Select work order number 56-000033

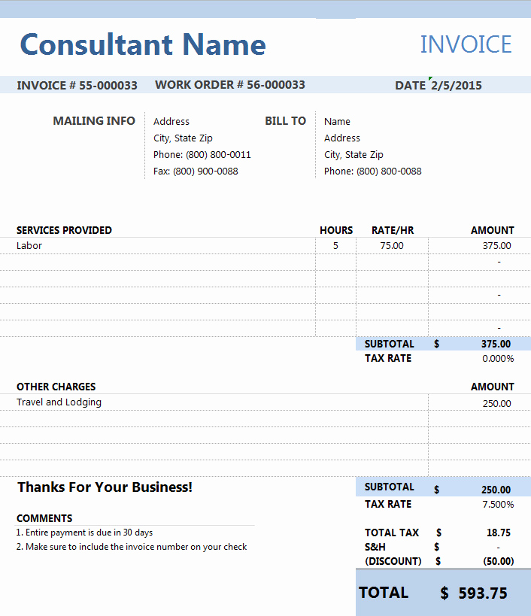click(276, 85)
